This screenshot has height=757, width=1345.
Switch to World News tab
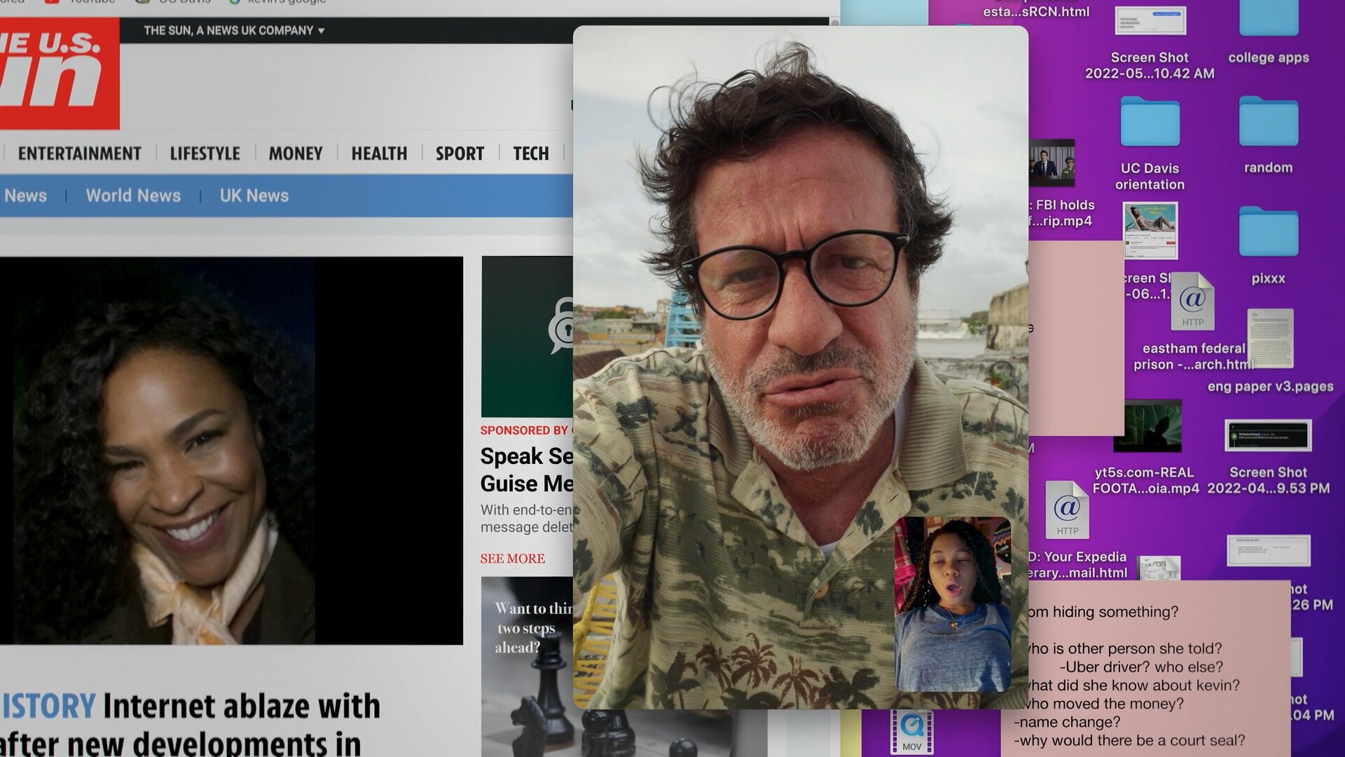(x=133, y=196)
